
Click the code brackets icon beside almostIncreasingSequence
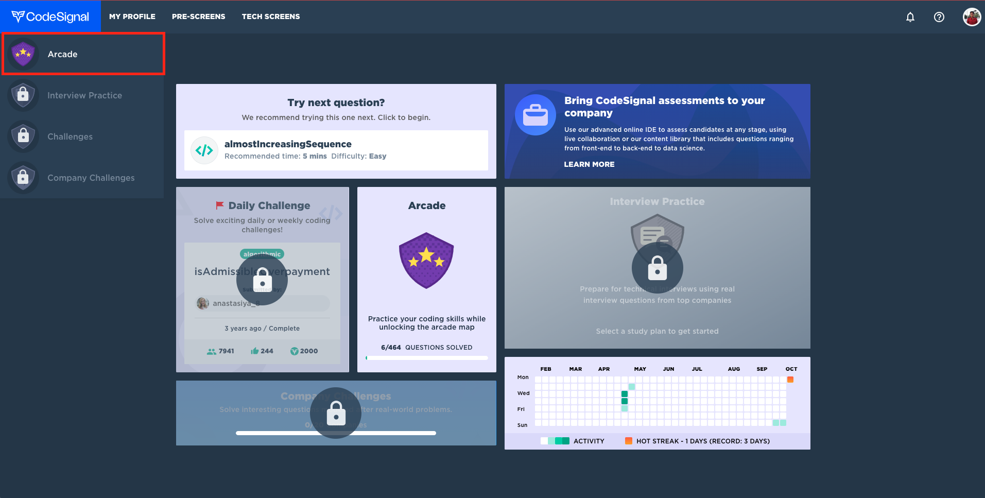coord(204,150)
